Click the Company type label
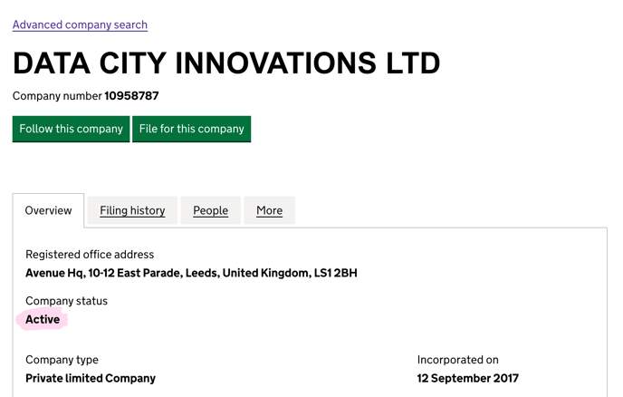This screenshot has height=397, width=623. [x=62, y=360]
